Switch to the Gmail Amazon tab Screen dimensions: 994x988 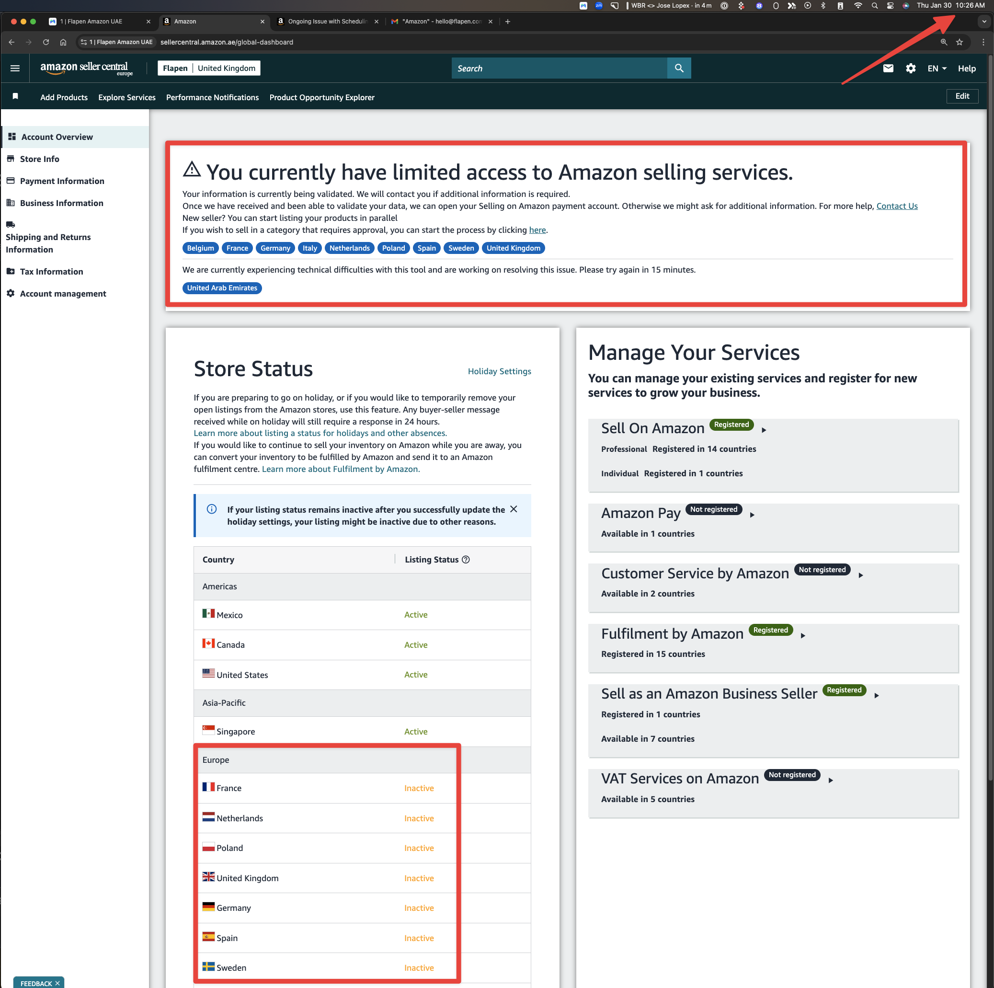[x=442, y=22]
